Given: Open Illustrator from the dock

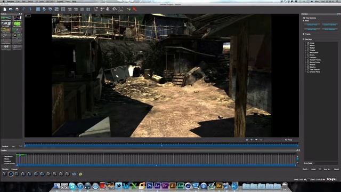Looking at the screenshot, I should [x=173, y=186].
